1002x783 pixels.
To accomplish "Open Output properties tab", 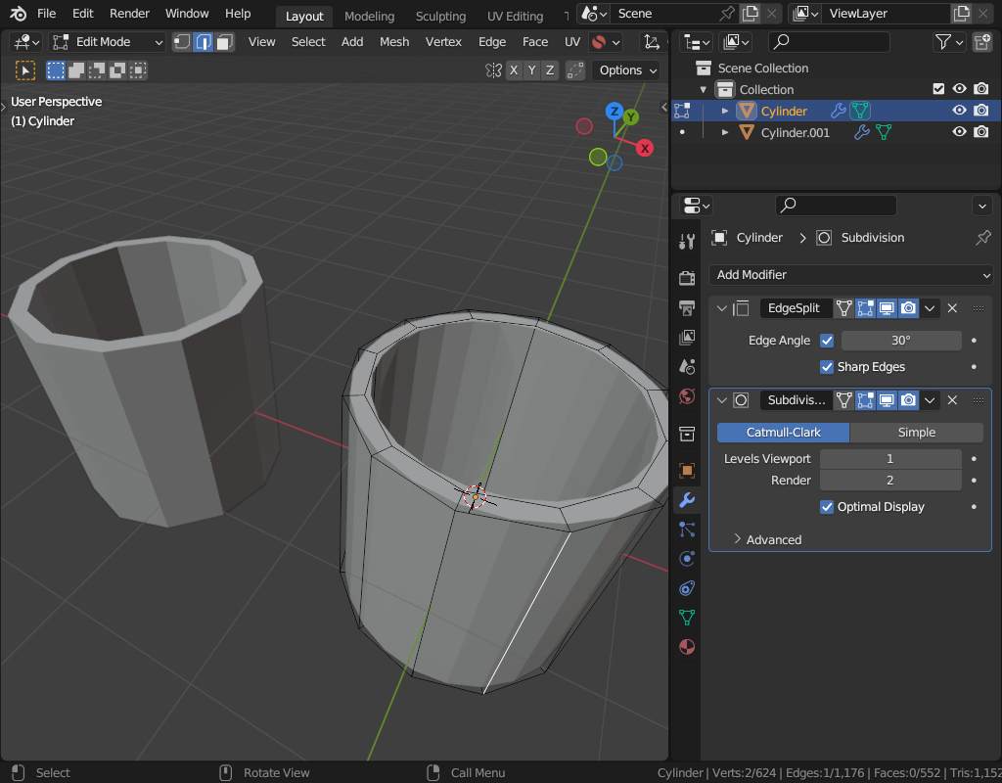I will point(687,308).
